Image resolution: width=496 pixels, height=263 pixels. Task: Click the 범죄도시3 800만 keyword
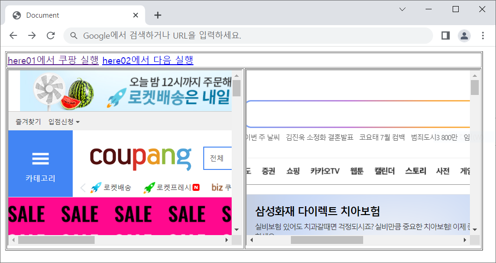point(434,137)
